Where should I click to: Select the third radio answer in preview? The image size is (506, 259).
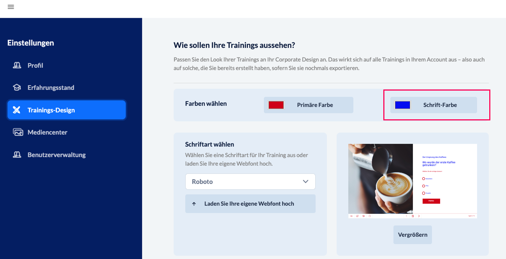424,193
